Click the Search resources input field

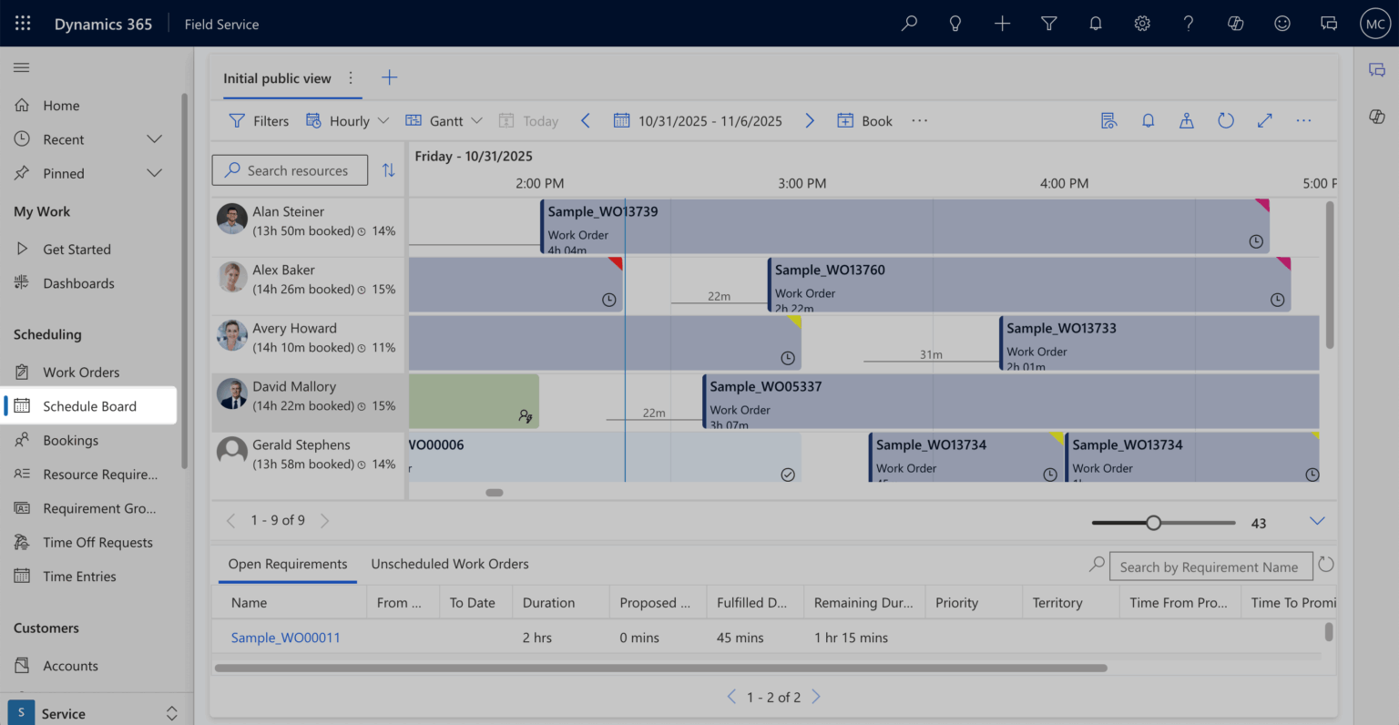click(290, 170)
